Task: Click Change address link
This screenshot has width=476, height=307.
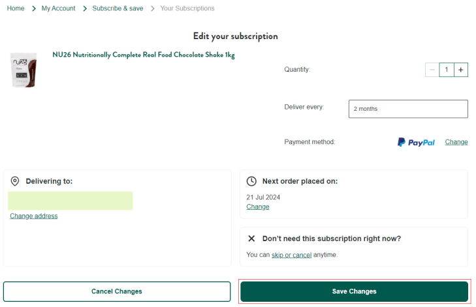Action: click(x=34, y=216)
